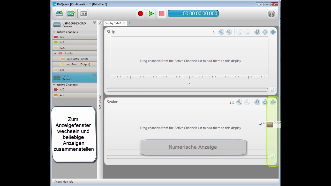Click the green play acquisition button
Screen dimensions: 331x186
point(151,13)
